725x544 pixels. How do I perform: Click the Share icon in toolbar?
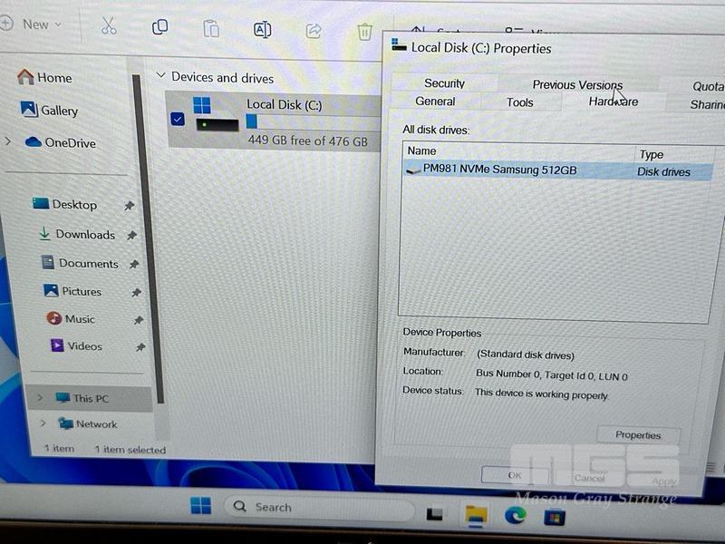click(314, 31)
